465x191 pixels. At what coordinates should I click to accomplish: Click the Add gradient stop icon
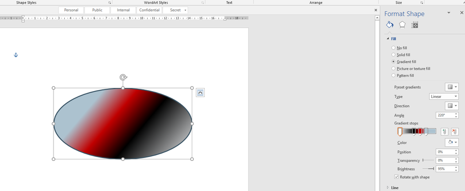coord(444,132)
